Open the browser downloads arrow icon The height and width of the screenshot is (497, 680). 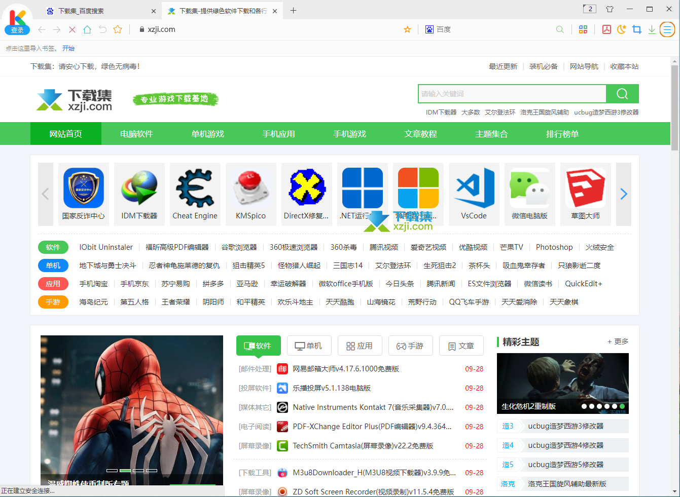(652, 30)
